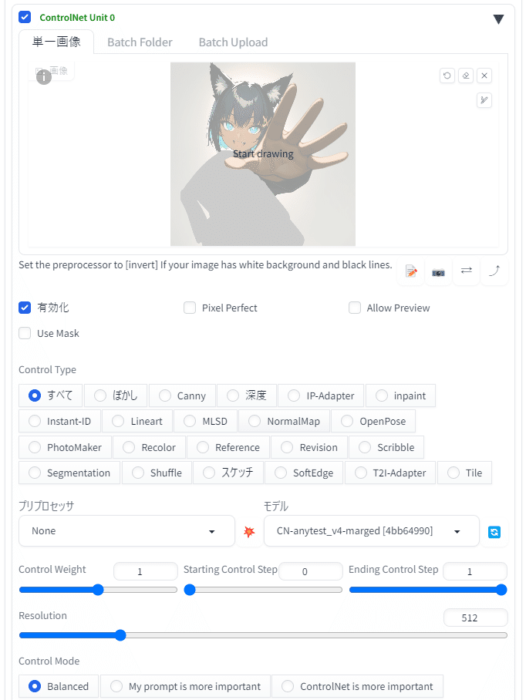Check the Use Mask option
The height and width of the screenshot is (700, 526).
tap(25, 333)
